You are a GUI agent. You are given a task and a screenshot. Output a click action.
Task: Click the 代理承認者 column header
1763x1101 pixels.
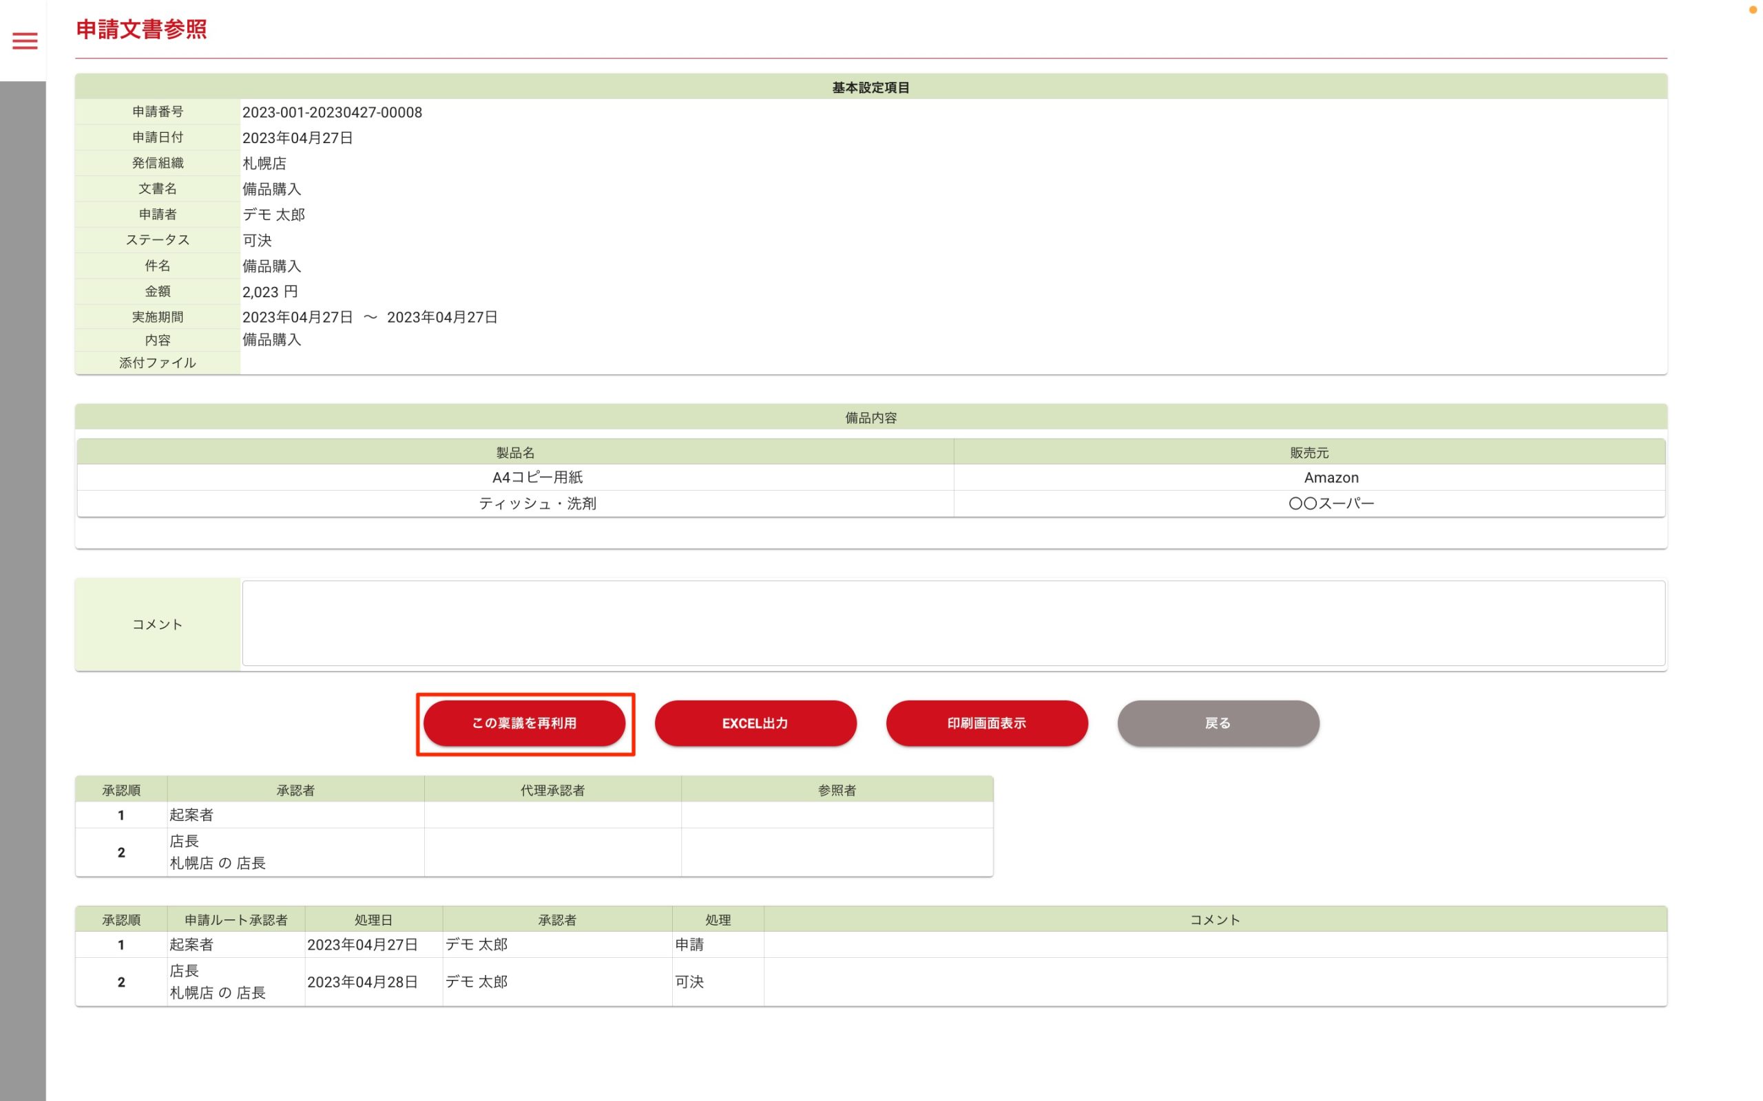tap(552, 790)
